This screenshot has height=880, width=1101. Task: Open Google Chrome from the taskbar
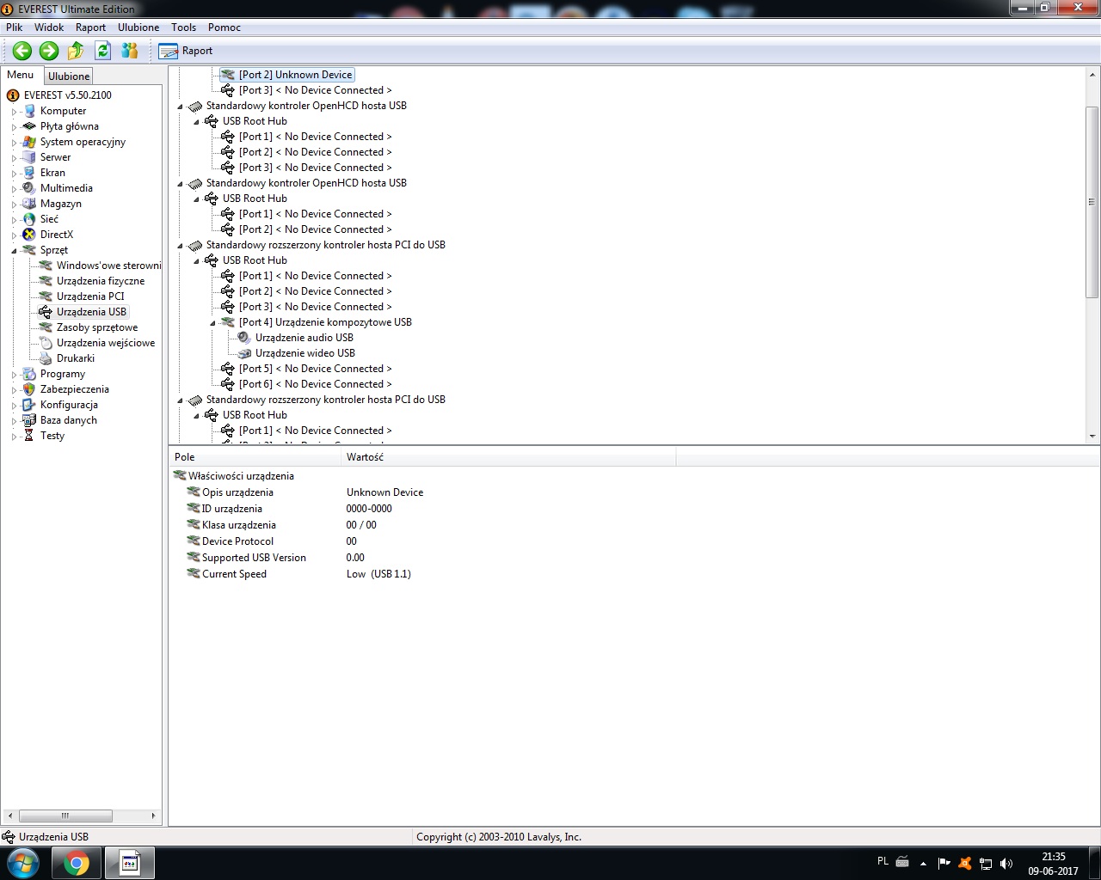[x=77, y=863]
